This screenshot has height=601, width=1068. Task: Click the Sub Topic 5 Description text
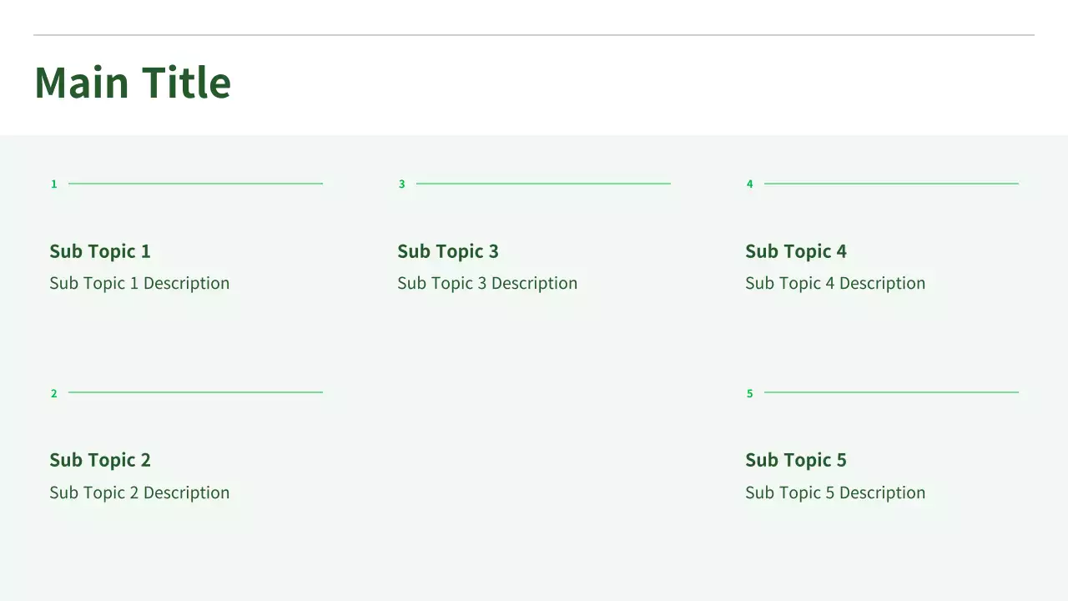tap(835, 492)
